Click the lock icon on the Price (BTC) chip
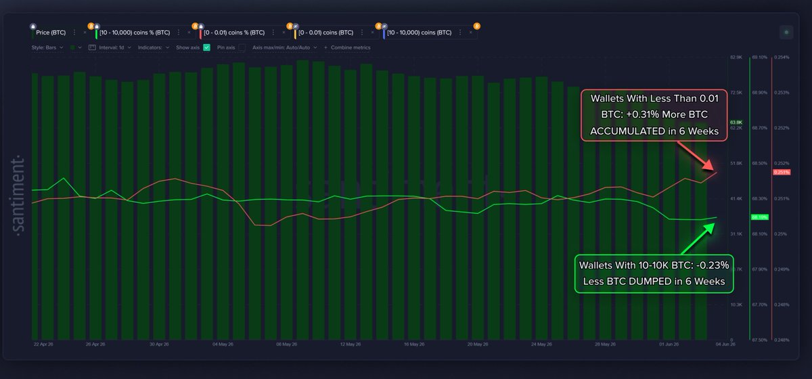The width and height of the screenshot is (812, 379). [32, 26]
